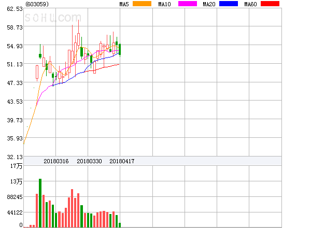Click the 20180330 date label
The height and width of the screenshot is (228, 311).
(x=89, y=161)
